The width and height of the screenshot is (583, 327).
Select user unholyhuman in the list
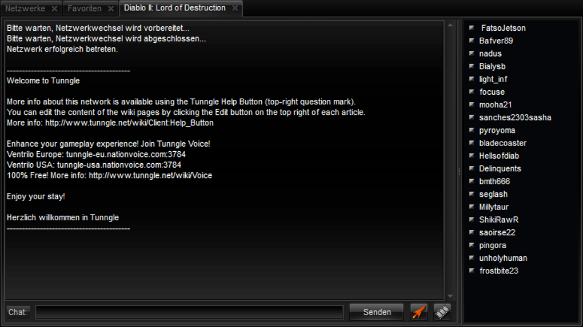click(503, 258)
